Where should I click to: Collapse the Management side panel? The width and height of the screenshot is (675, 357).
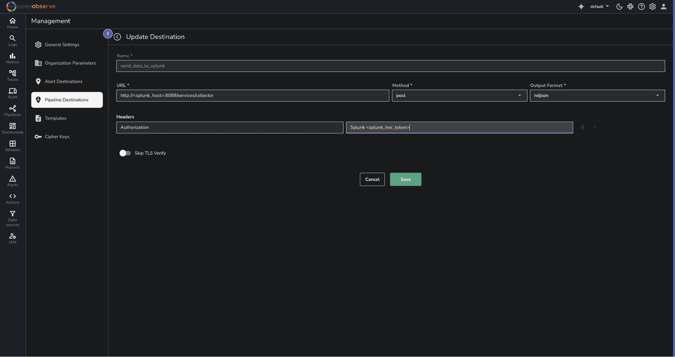pyautogui.click(x=108, y=34)
